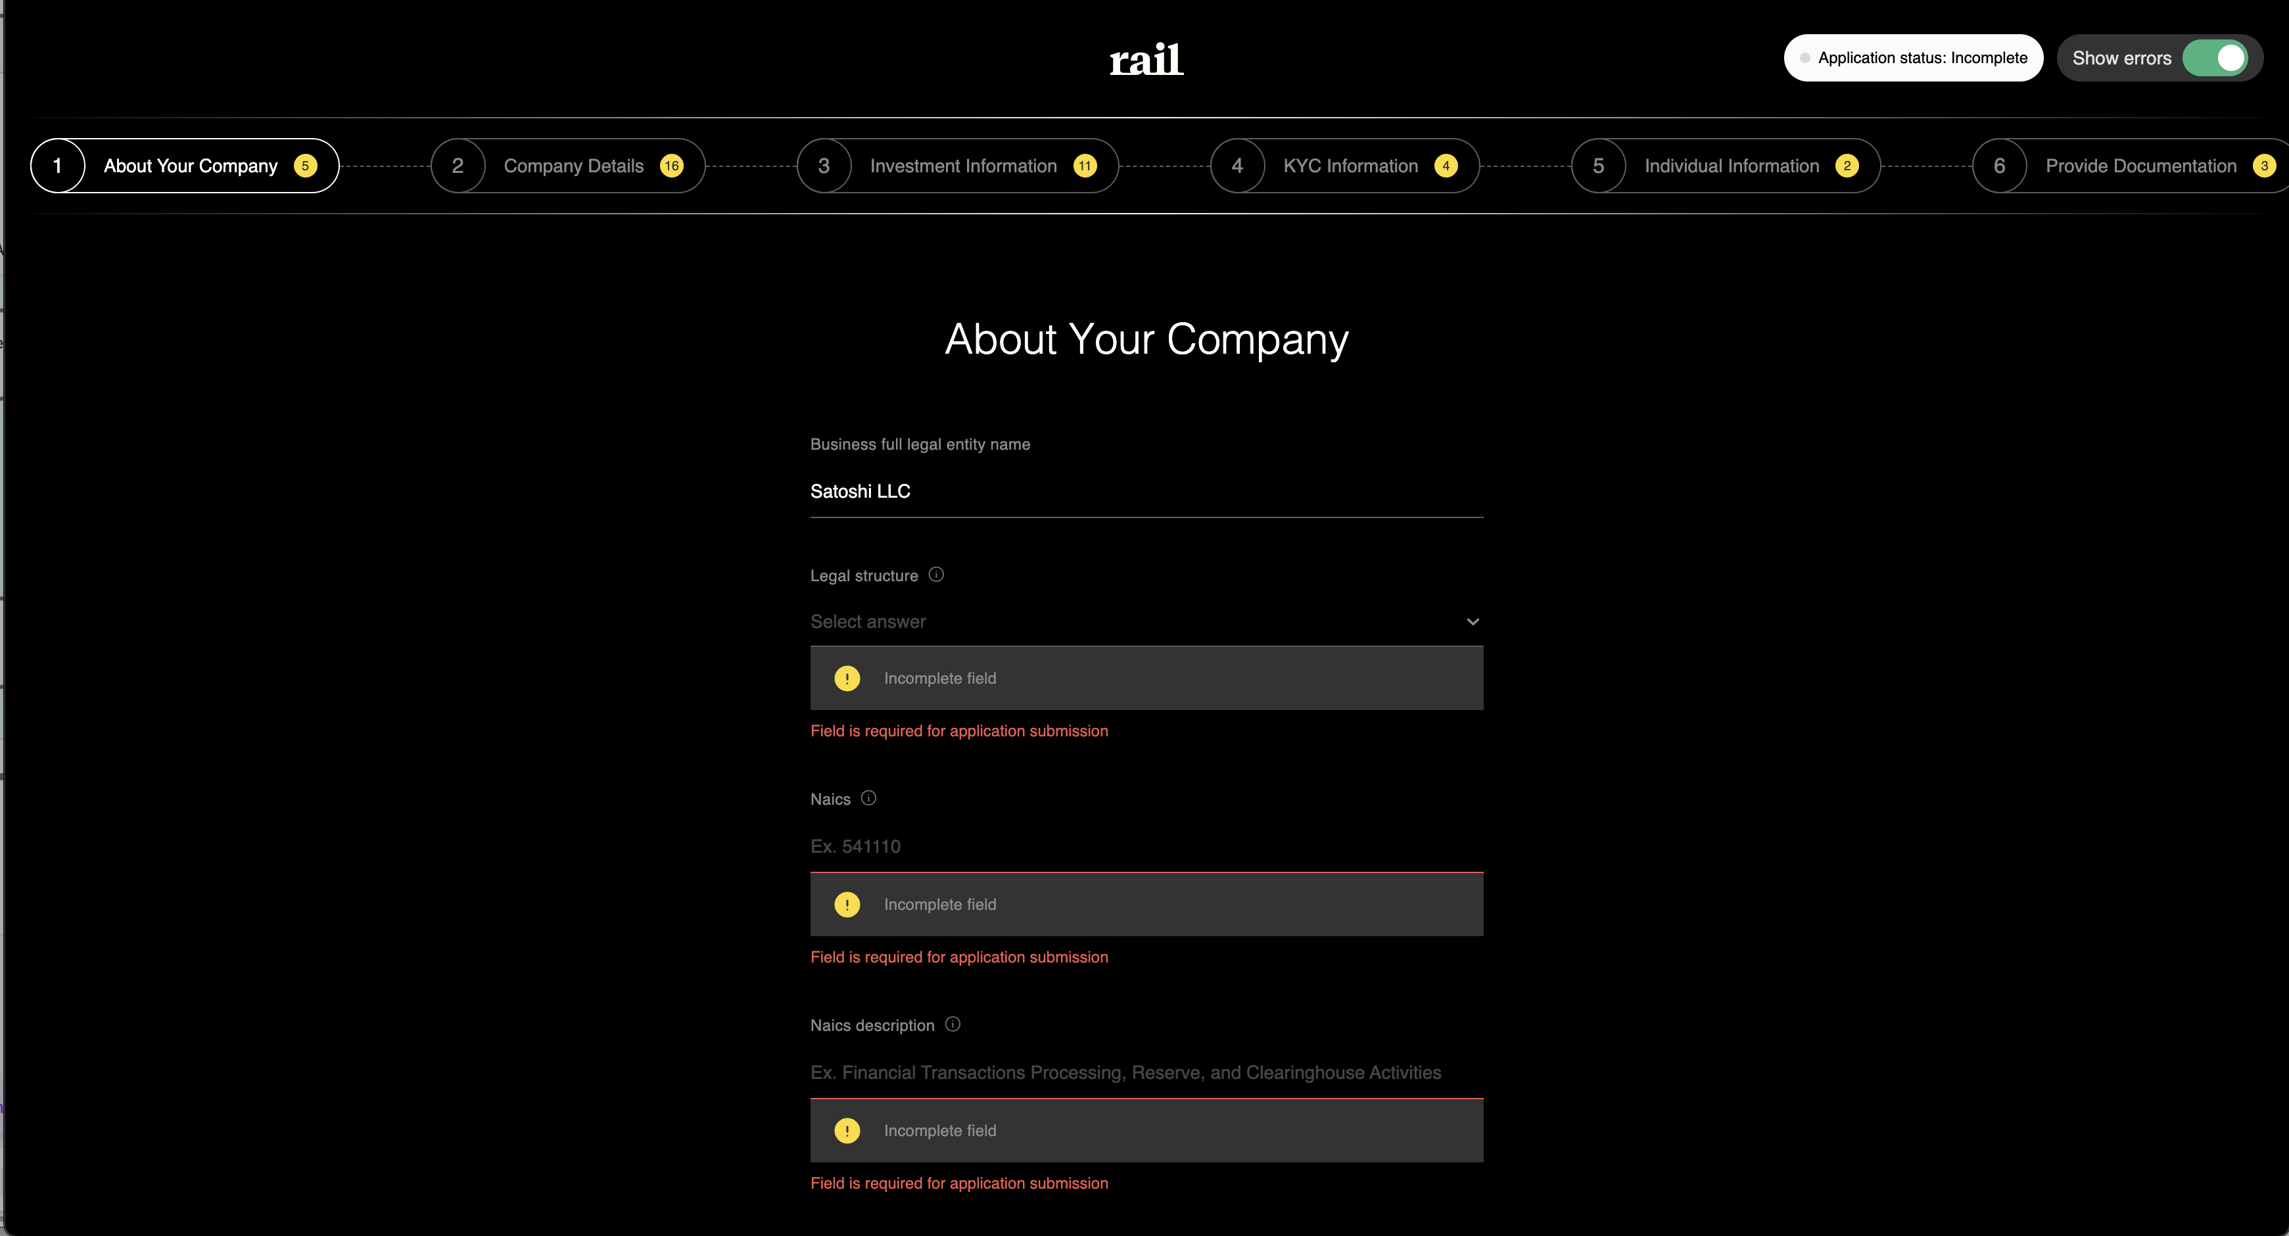The image size is (2289, 1236).
Task: Click the info icon beside Naics description
Action: 953,1024
